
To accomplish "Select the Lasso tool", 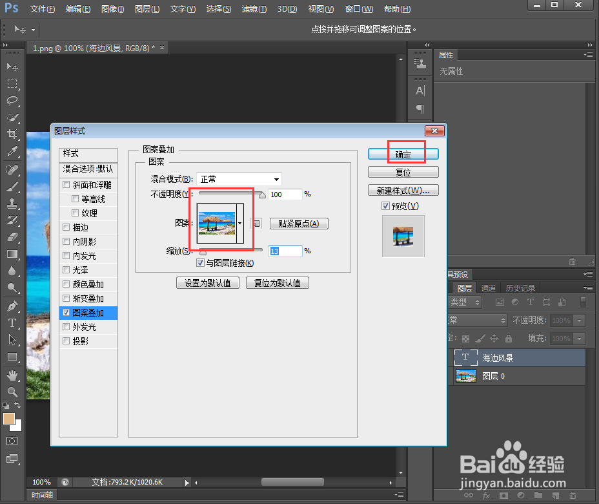I will (x=12, y=101).
